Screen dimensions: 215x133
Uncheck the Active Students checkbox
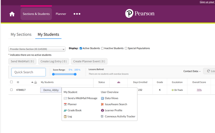tap(81, 48)
